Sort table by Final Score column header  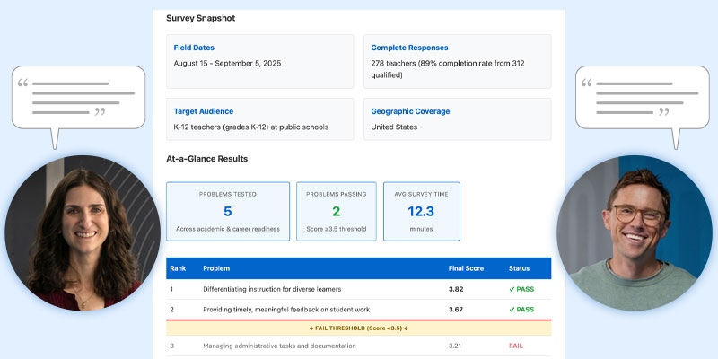click(467, 268)
